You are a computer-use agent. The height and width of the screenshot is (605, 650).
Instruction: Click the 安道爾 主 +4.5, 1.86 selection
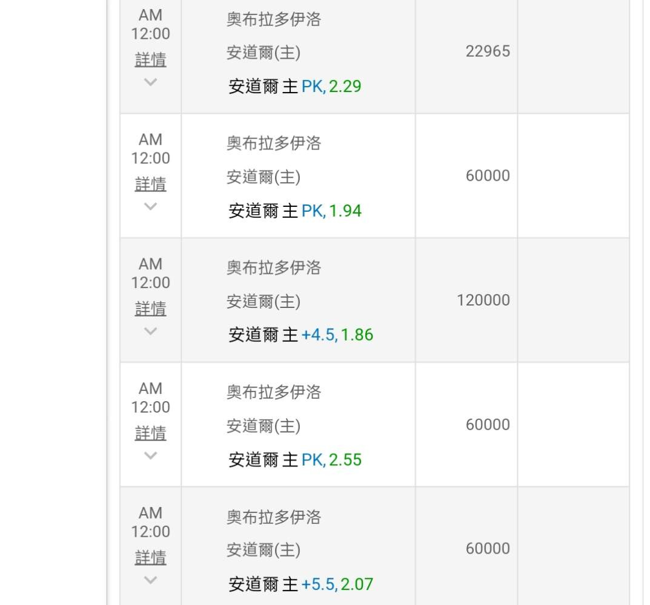pos(300,335)
